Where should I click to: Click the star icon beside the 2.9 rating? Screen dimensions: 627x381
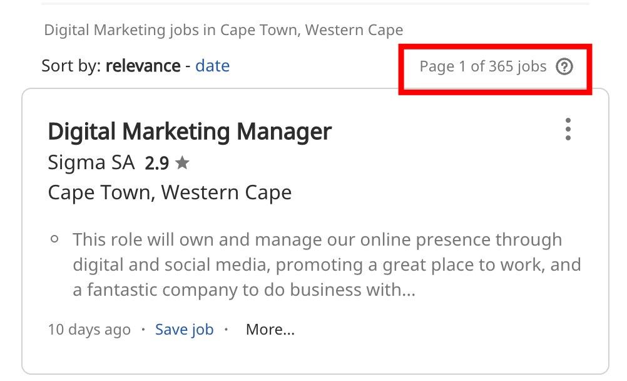183,162
